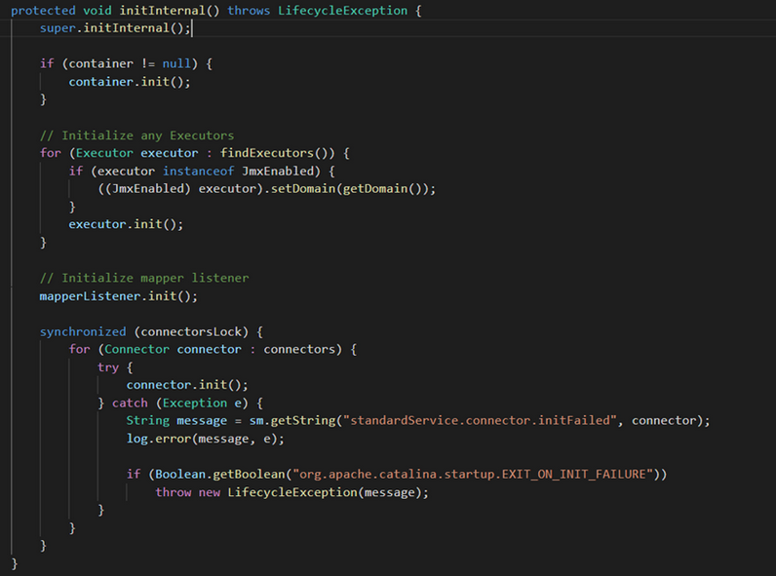Click the 'synchronized' keyword
Image resolution: width=776 pixels, height=576 pixels.
[x=83, y=332]
